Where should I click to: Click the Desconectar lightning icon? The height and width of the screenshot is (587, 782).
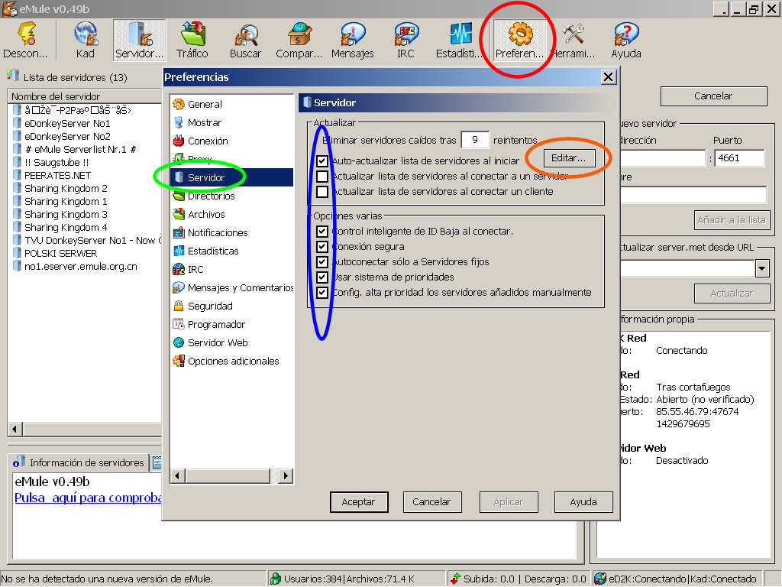[26, 40]
